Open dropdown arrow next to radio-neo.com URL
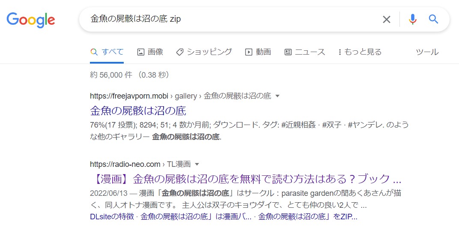 197,164
